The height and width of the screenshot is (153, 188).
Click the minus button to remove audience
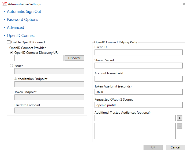(x=180, y=126)
